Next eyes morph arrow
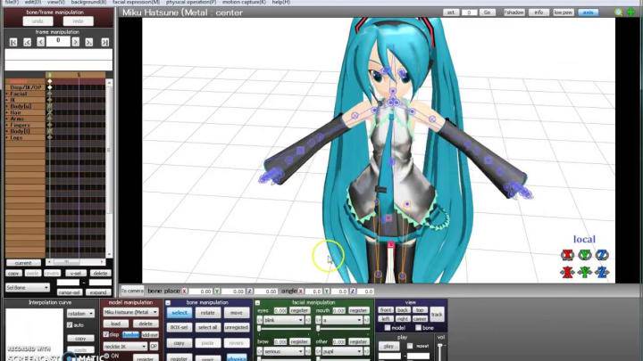Image resolution: width=643 pixels, height=361 pixels. pos(307,320)
